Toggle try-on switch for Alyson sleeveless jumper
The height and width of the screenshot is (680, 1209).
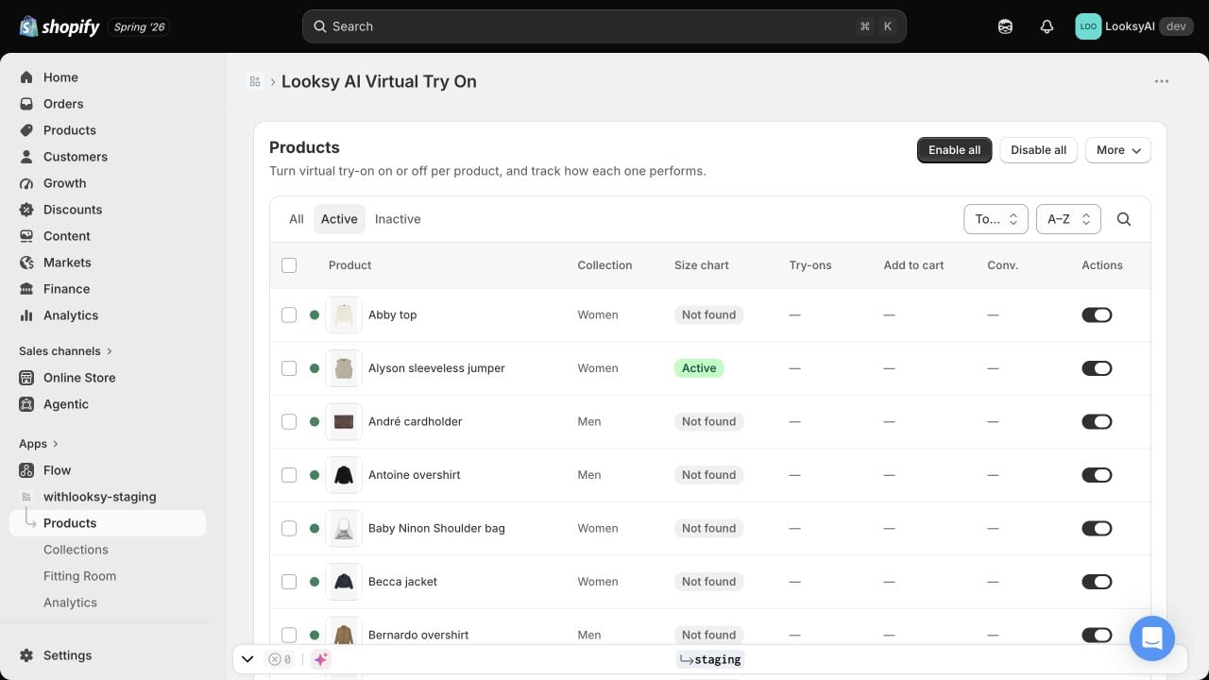[x=1097, y=368]
